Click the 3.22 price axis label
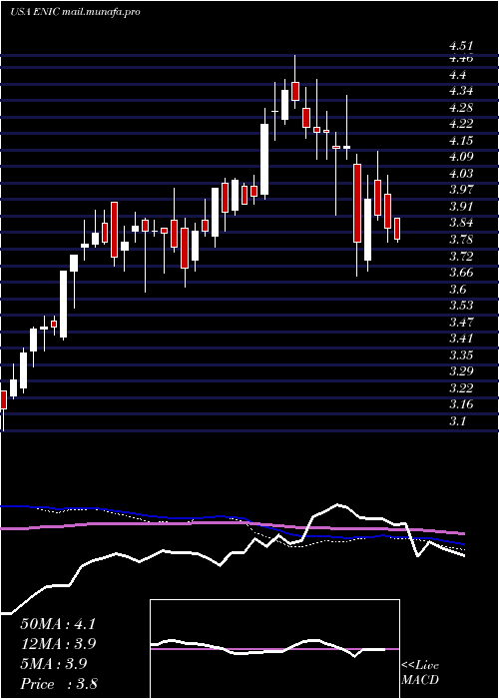The height and width of the screenshot is (699, 499). 461,387
